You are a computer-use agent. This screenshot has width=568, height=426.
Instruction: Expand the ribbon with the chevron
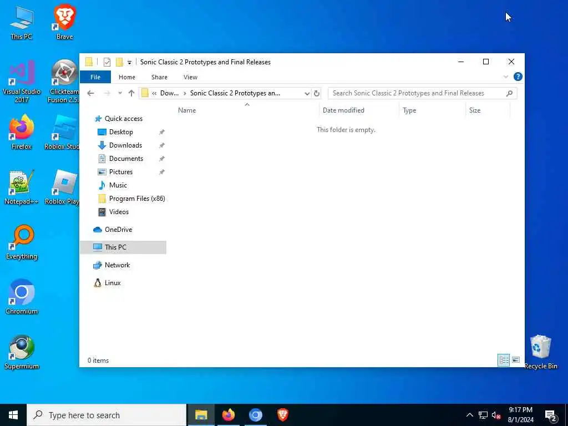click(506, 77)
